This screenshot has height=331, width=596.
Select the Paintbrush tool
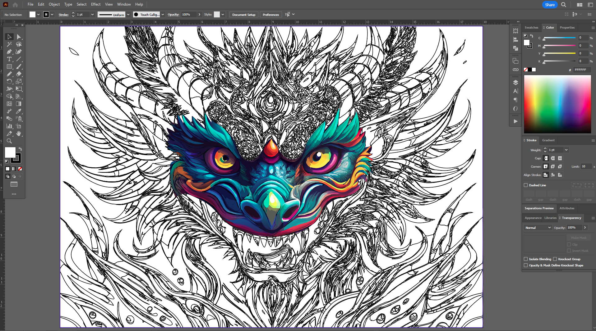click(x=19, y=66)
